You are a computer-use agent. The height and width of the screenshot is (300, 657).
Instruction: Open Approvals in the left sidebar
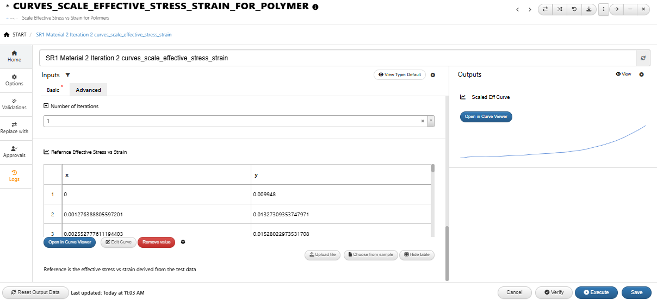coord(15,152)
